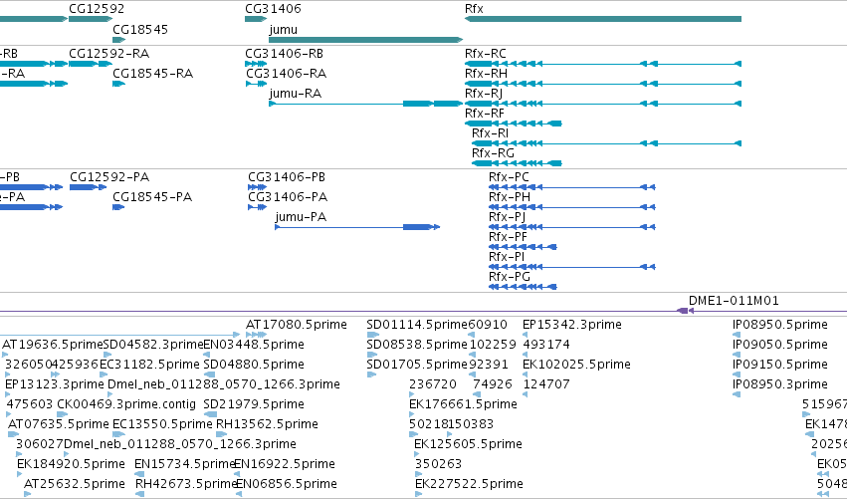This screenshot has width=847, height=499.
Task: Select the CG12592 gene label
Action: [97, 9]
